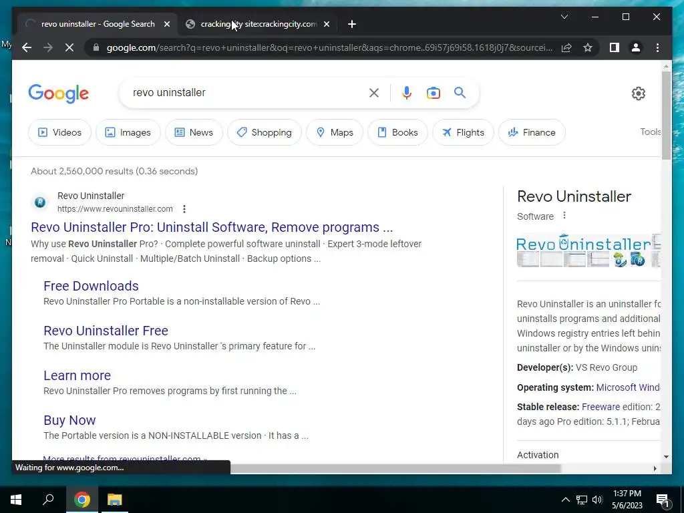Click the Microsoft Windows operating system link
The image size is (684, 513).
pos(628,387)
